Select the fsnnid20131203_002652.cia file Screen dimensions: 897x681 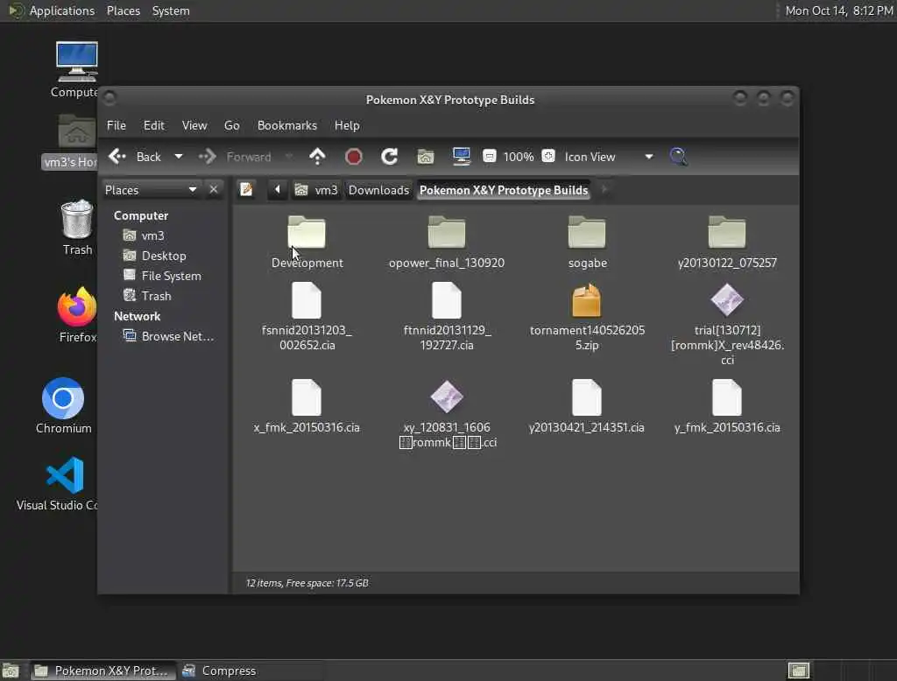click(x=307, y=318)
